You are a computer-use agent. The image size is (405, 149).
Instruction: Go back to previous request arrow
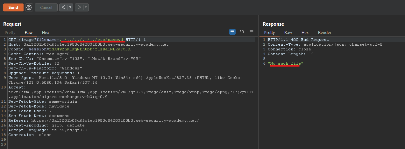click(64, 7)
